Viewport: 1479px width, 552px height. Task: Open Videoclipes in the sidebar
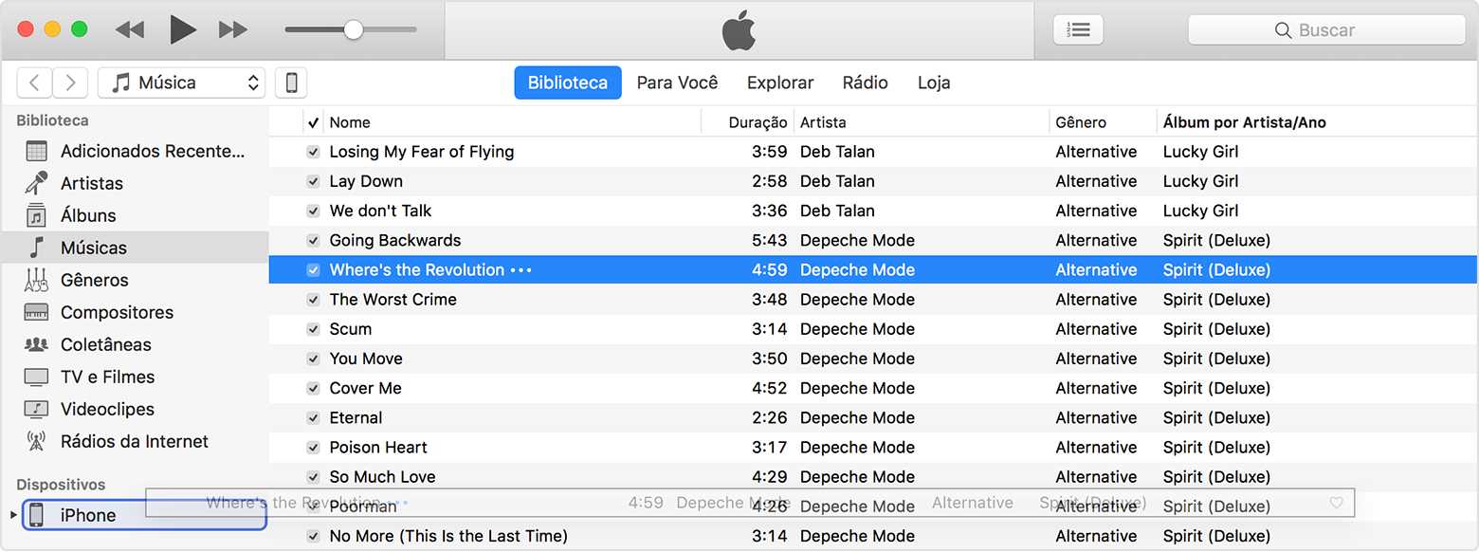pos(135,409)
